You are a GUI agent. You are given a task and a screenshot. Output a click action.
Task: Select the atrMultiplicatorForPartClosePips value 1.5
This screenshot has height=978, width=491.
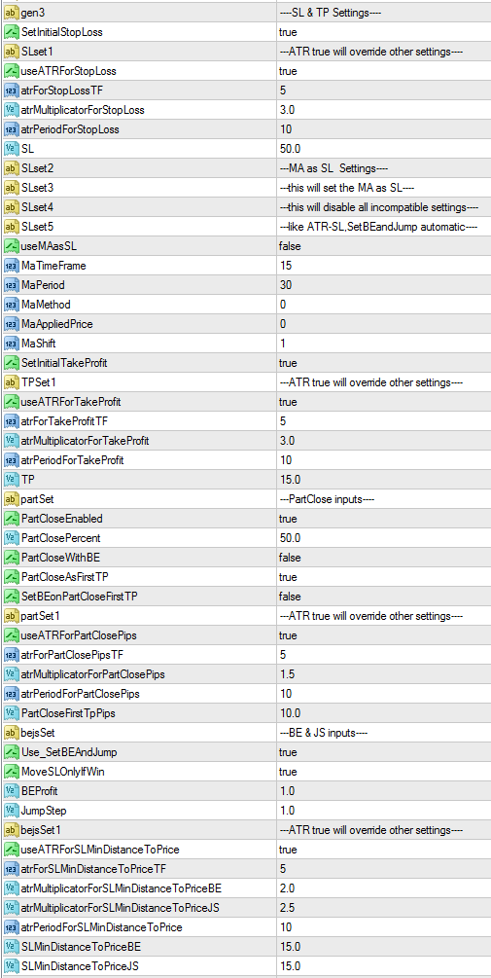pyautogui.click(x=287, y=673)
